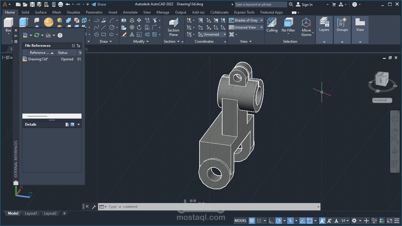Open the 1:1 annotation scale dropdown
Viewport: 402px width, 226px height.
point(345,220)
